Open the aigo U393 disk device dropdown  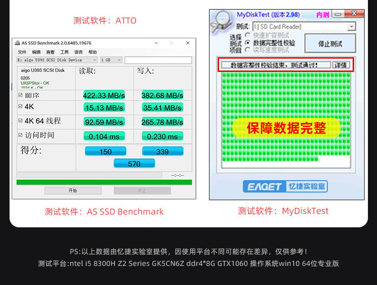57,60
